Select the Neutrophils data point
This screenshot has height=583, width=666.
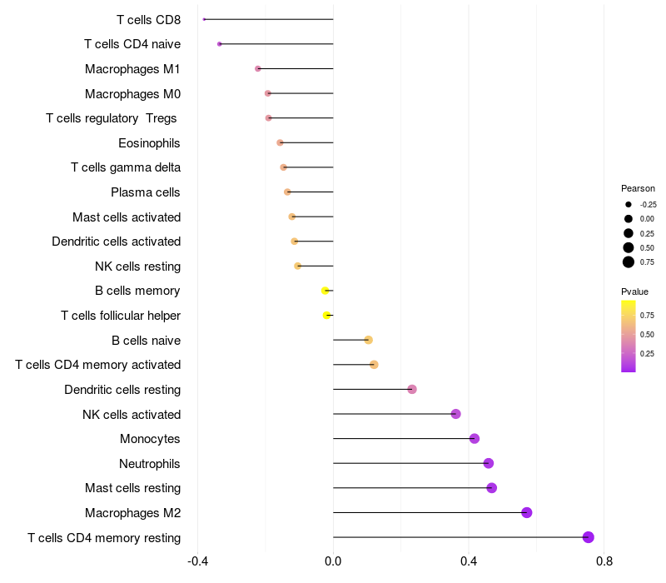point(489,463)
